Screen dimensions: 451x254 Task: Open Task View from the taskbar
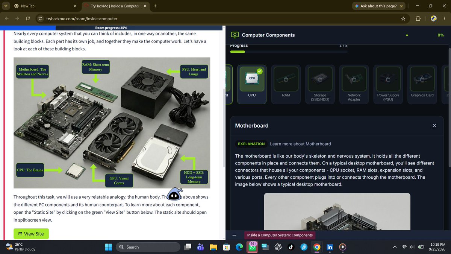(187, 247)
